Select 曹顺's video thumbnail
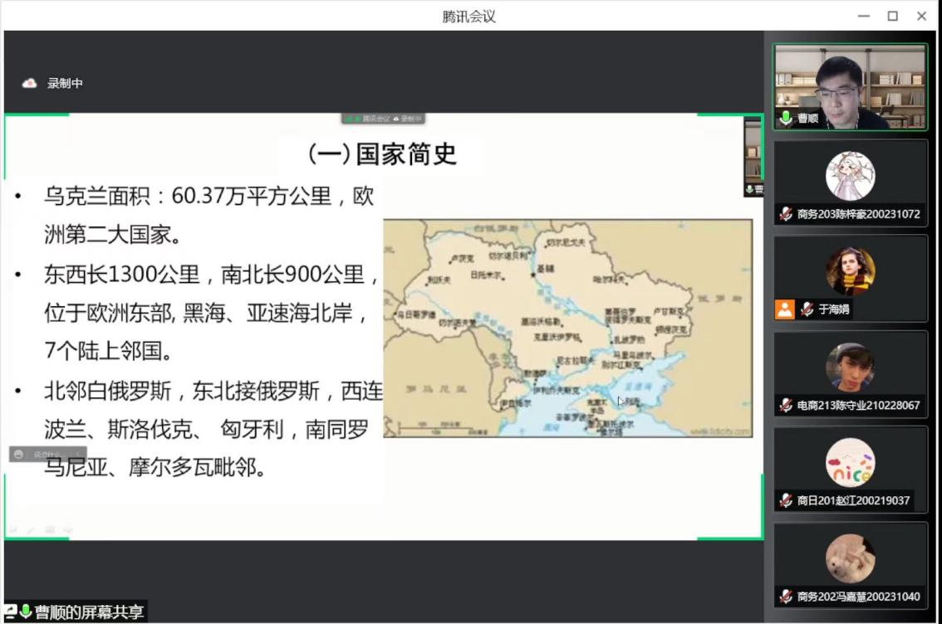The height and width of the screenshot is (624, 942). [850, 87]
